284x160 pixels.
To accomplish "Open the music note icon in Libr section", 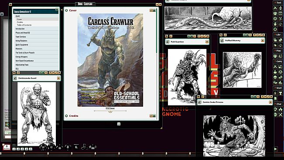I will 281,45.
